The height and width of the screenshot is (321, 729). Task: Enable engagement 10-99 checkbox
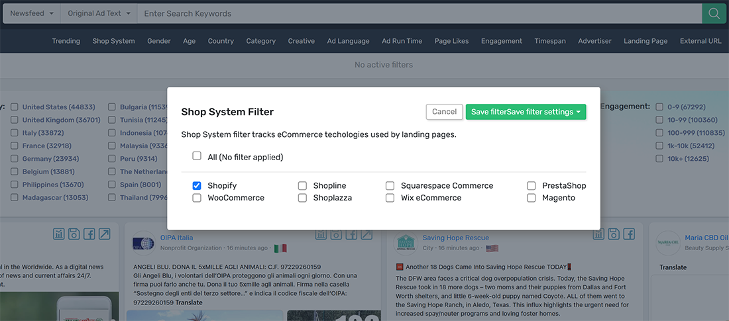pyautogui.click(x=659, y=120)
